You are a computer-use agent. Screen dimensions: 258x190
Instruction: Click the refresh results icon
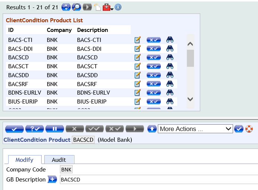pos(66,7)
